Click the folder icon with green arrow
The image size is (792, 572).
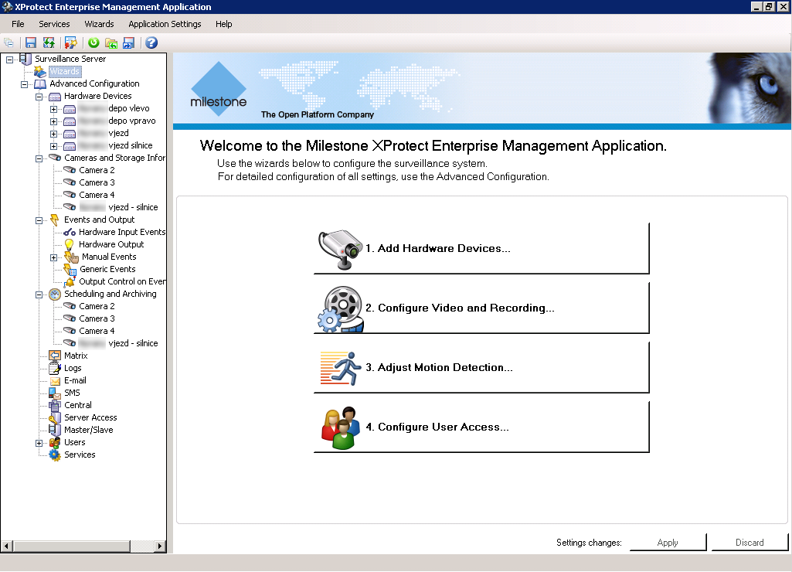(x=111, y=43)
